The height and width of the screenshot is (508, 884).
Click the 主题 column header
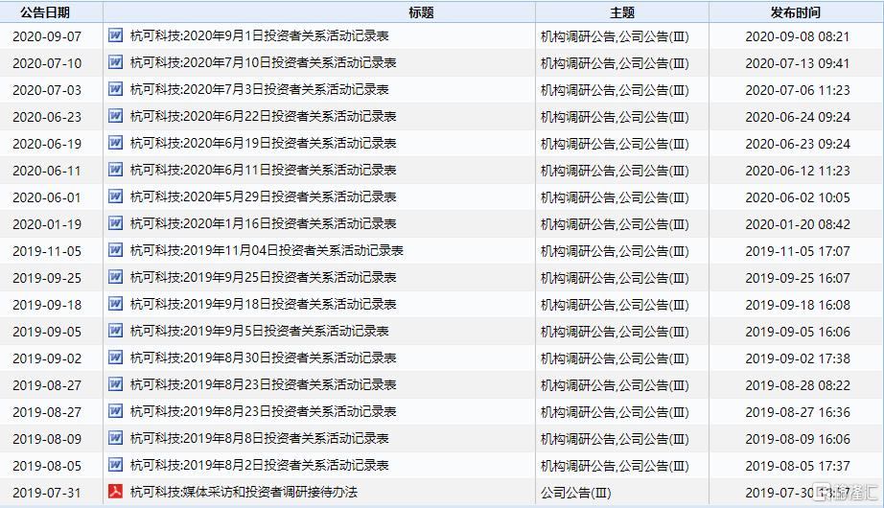[x=622, y=12]
